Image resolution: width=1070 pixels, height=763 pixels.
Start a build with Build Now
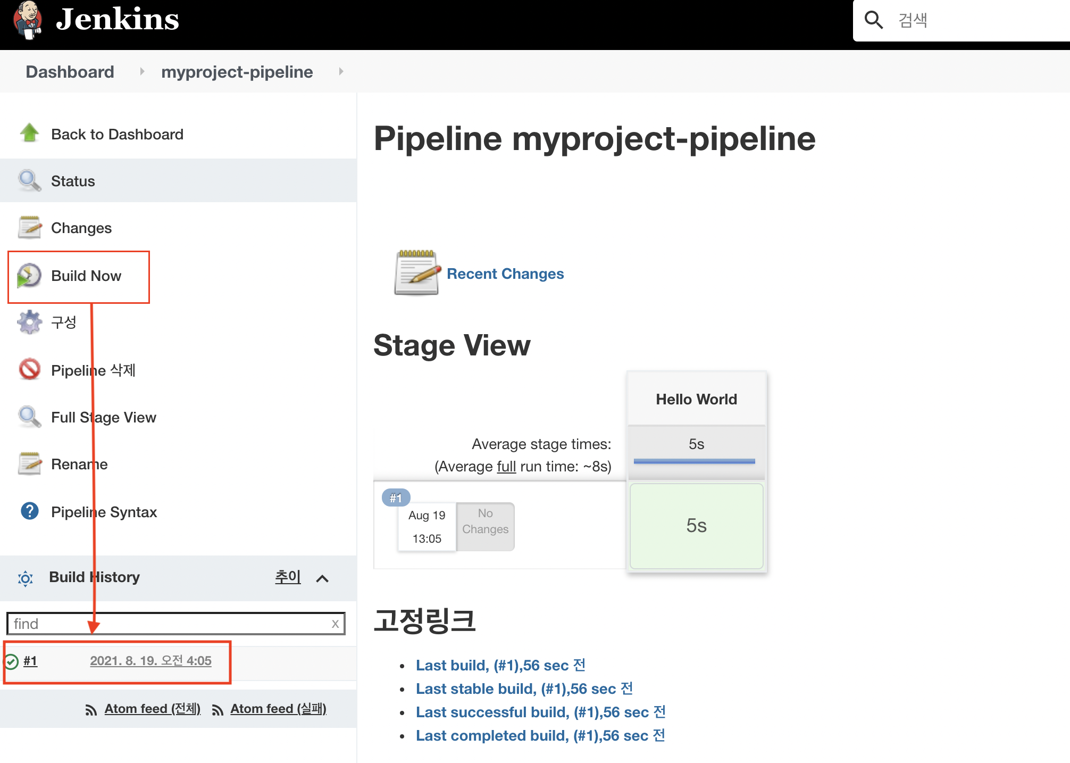tap(86, 276)
